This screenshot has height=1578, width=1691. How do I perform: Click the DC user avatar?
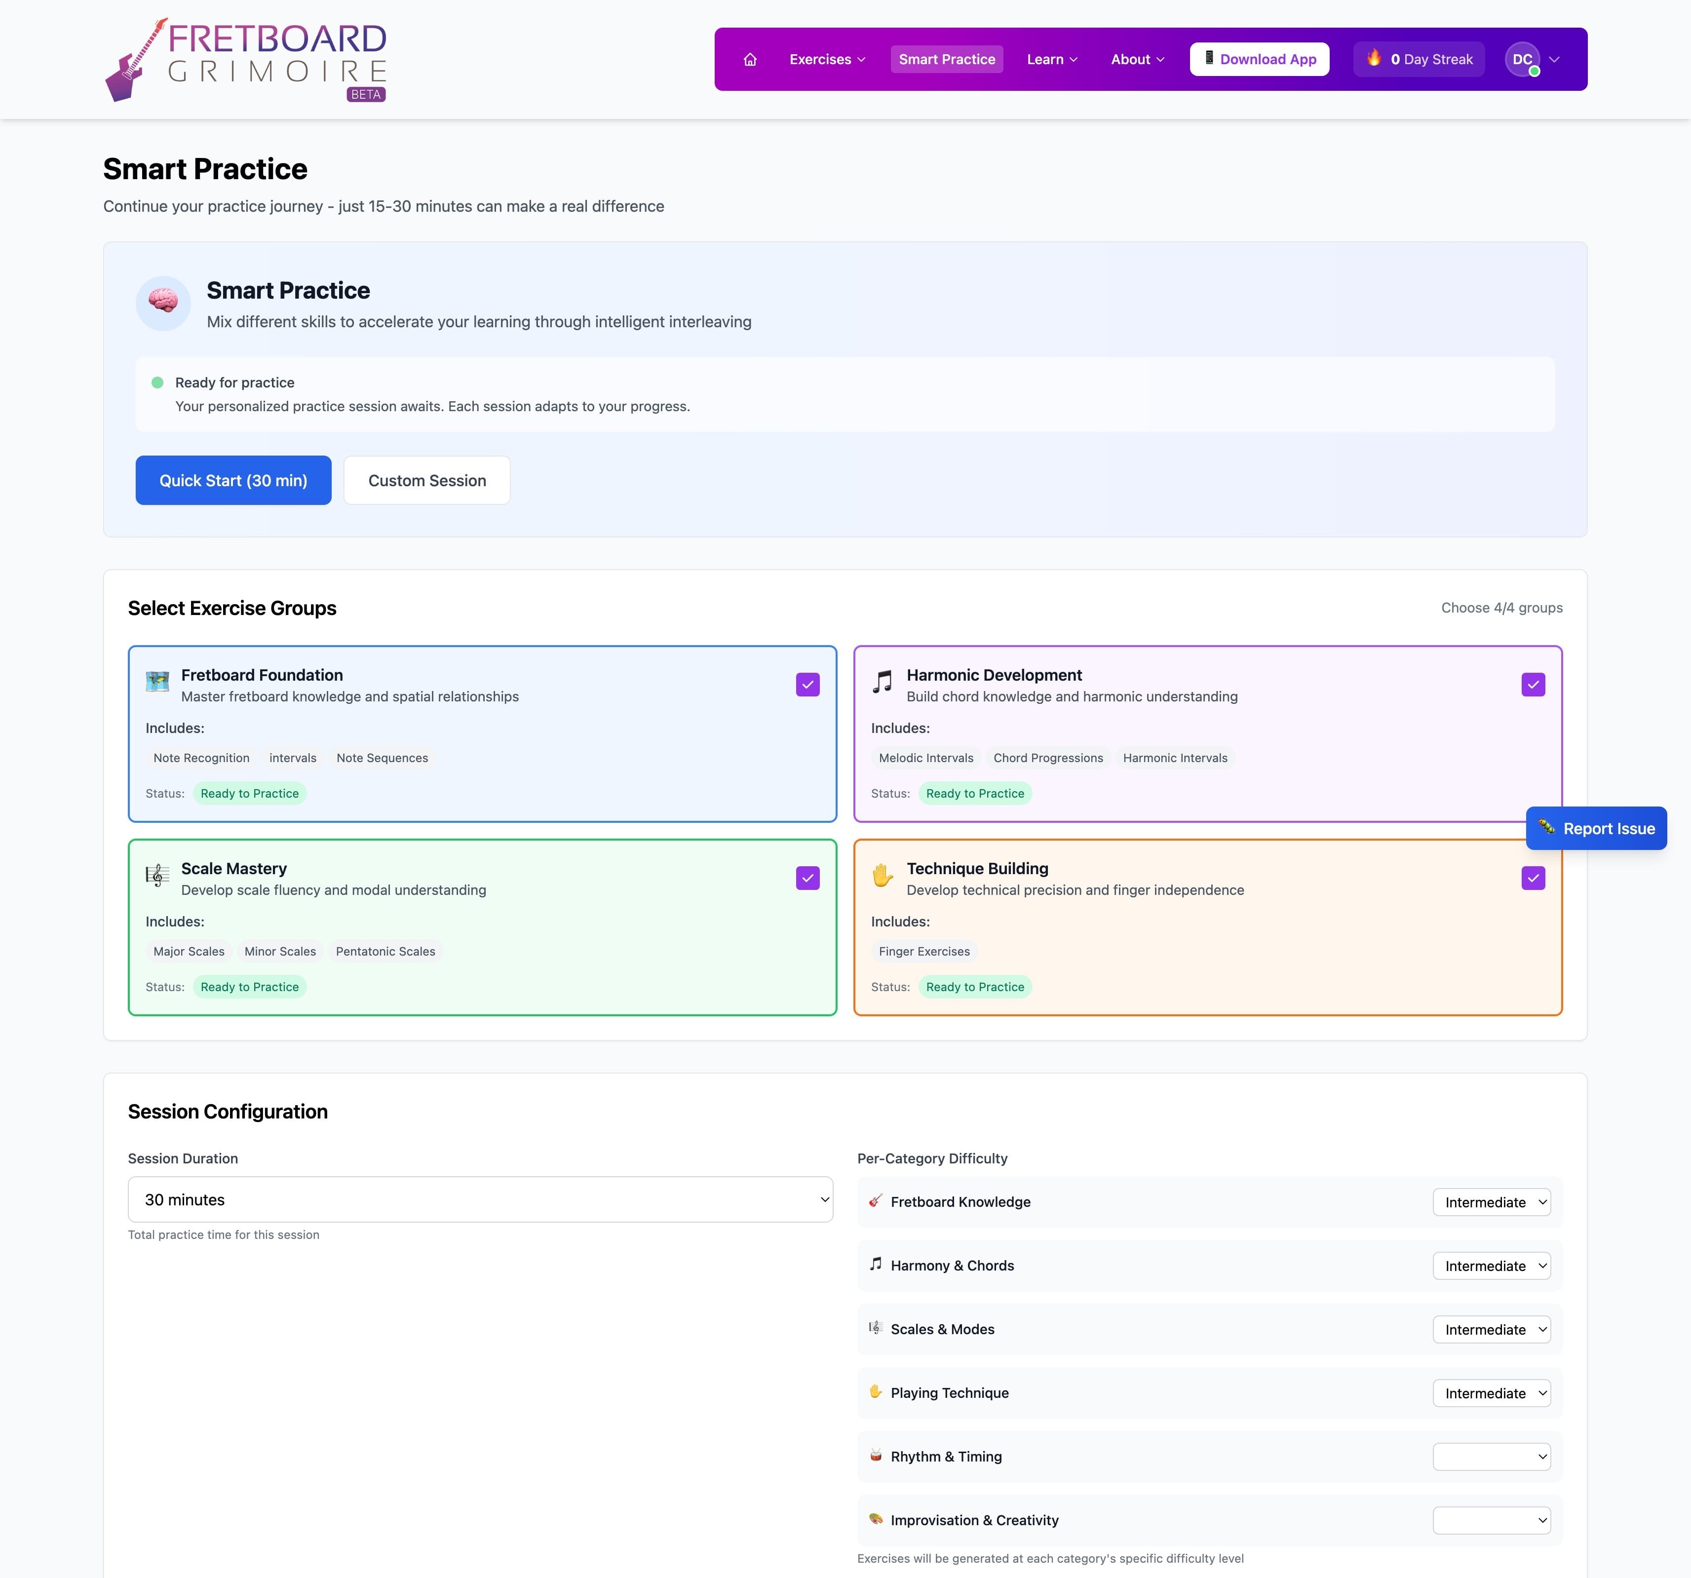[1522, 60]
